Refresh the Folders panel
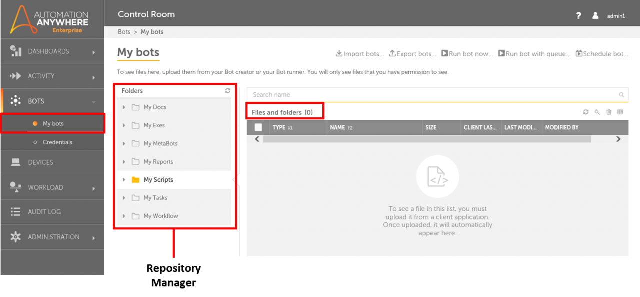The height and width of the screenshot is (297, 640). click(x=228, y=91)
